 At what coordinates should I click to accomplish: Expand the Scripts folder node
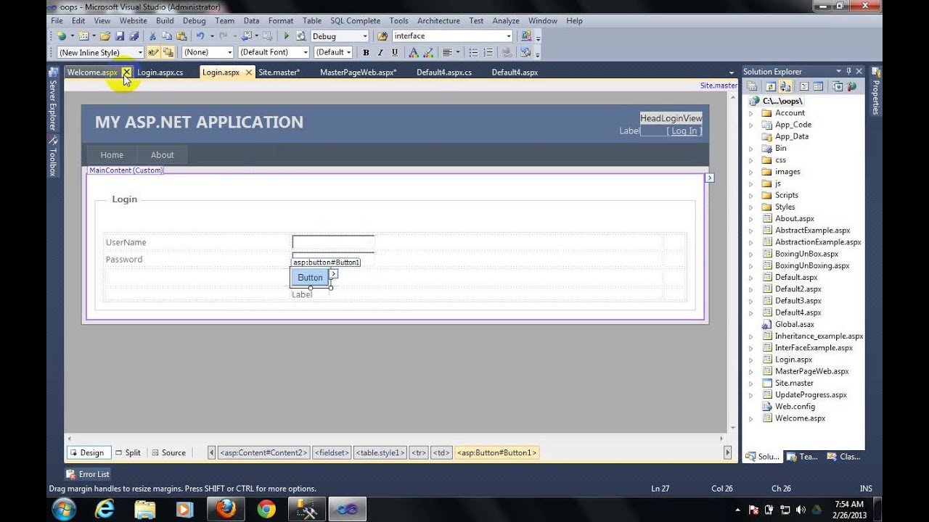point(751,195)
